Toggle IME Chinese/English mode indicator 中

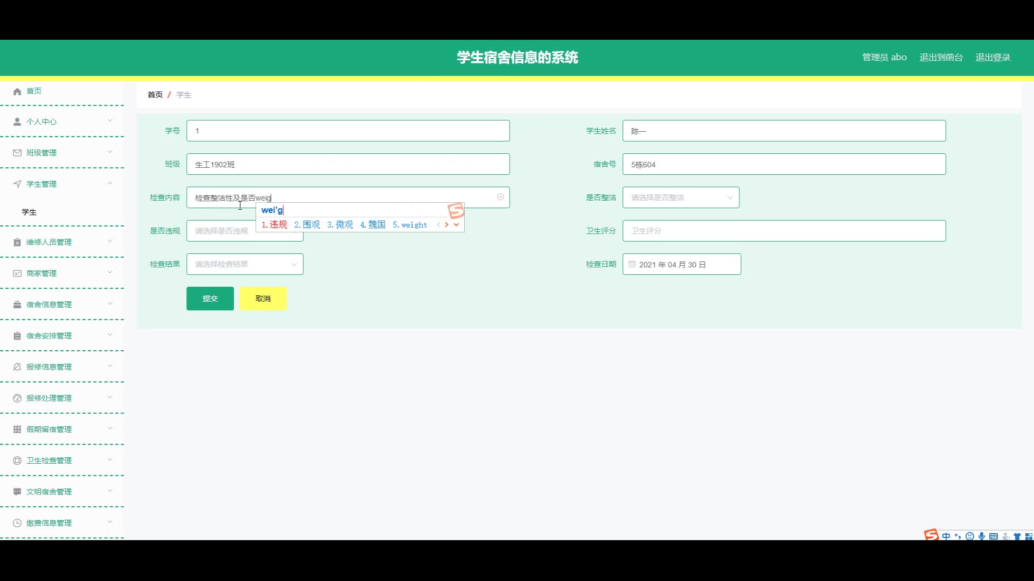coord(946,536)
